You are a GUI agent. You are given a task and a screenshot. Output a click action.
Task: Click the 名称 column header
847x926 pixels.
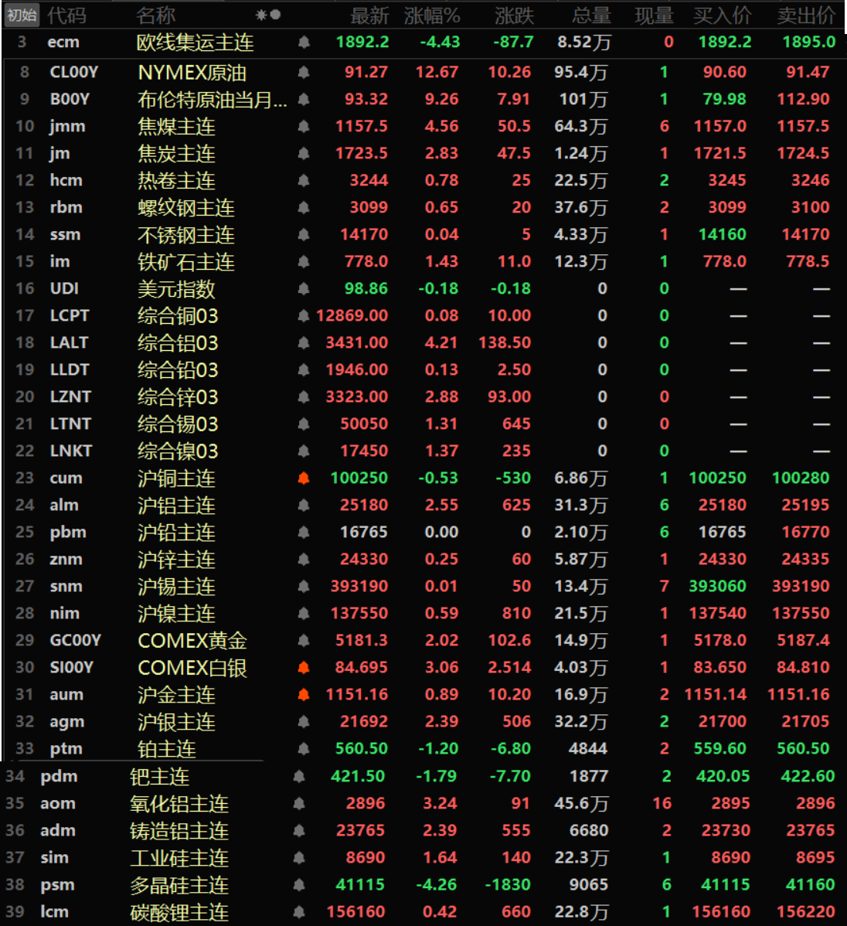pyautogui.click(x=155, y=15)
